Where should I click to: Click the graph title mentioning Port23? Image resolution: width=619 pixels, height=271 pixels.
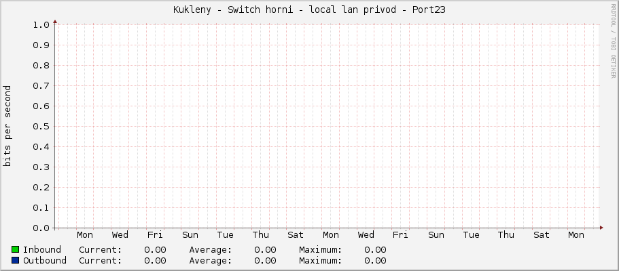pyautogui.click(x=309, y=10)
